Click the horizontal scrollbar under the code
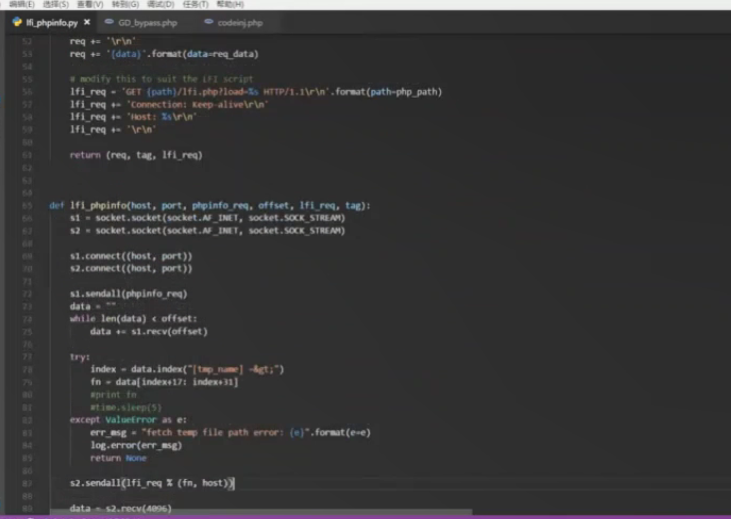 point(261,512)
